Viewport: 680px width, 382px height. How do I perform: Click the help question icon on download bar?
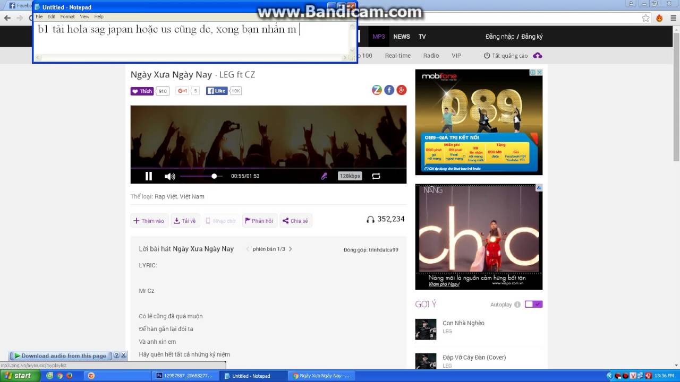point(116,356)
